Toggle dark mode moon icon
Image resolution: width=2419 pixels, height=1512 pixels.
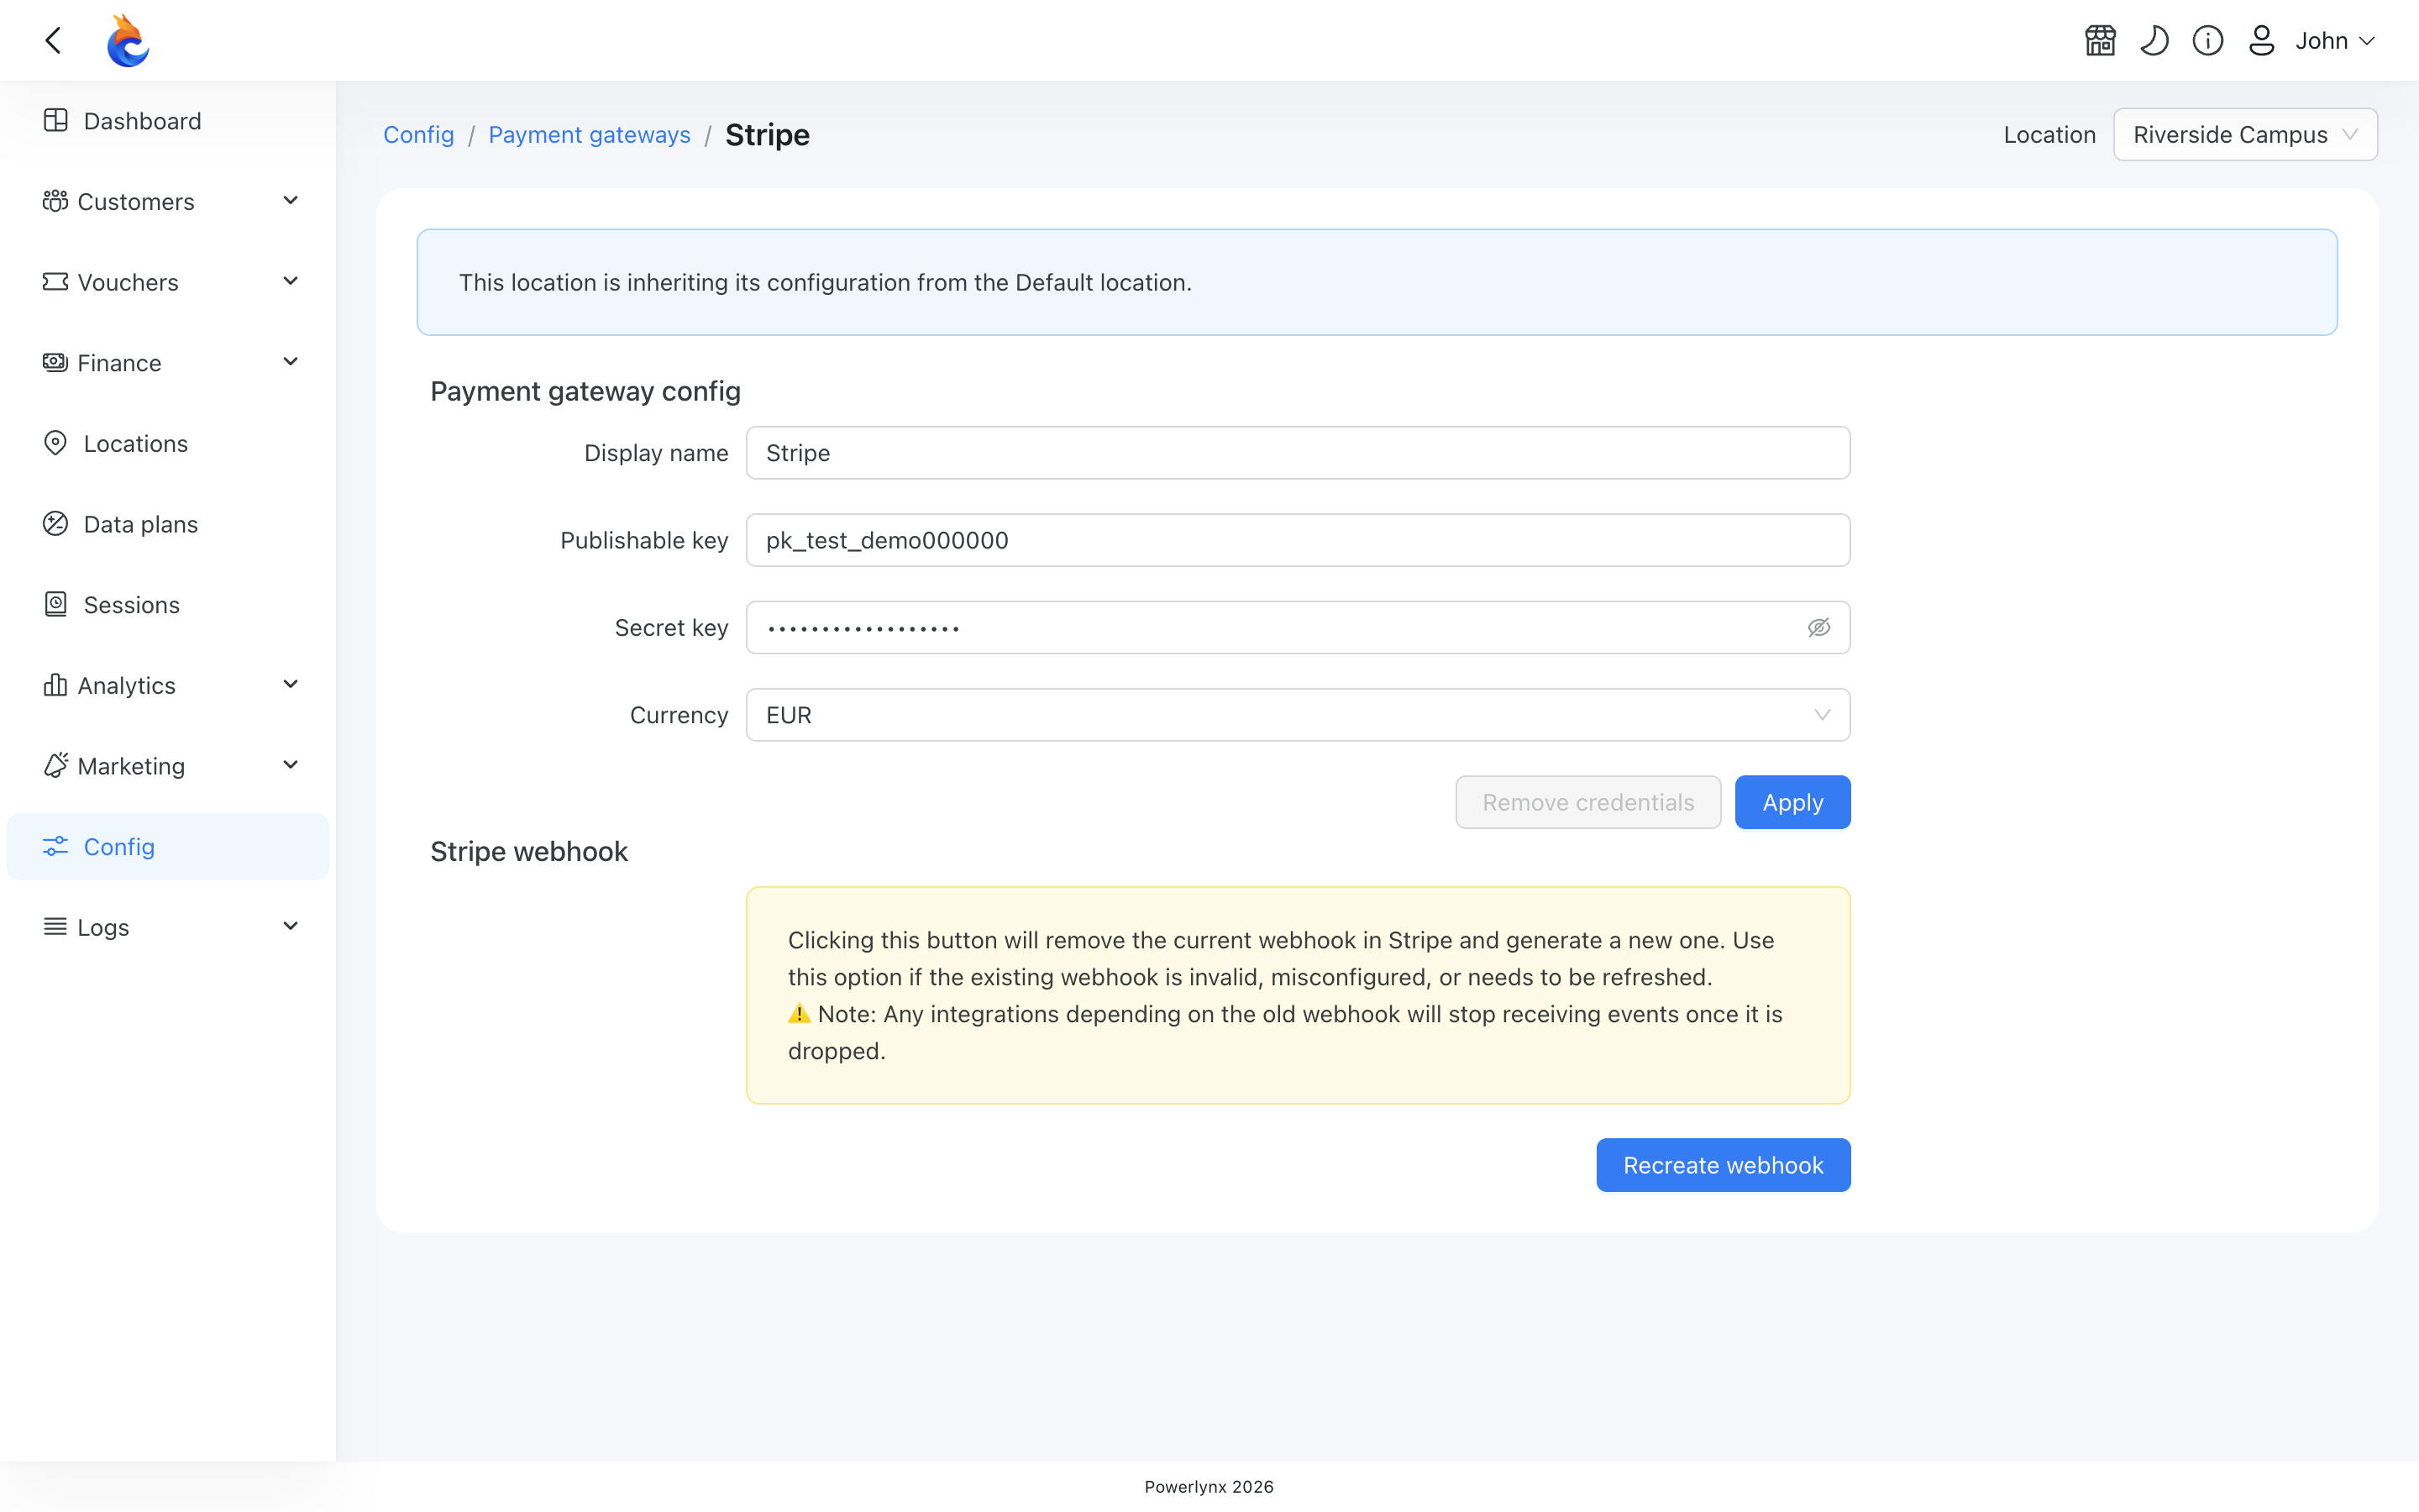[2154, 41]
